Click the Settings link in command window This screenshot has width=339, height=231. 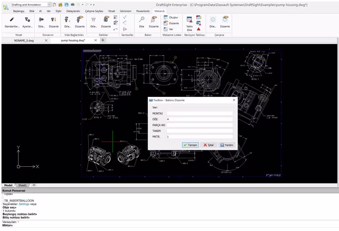[24, 204]
